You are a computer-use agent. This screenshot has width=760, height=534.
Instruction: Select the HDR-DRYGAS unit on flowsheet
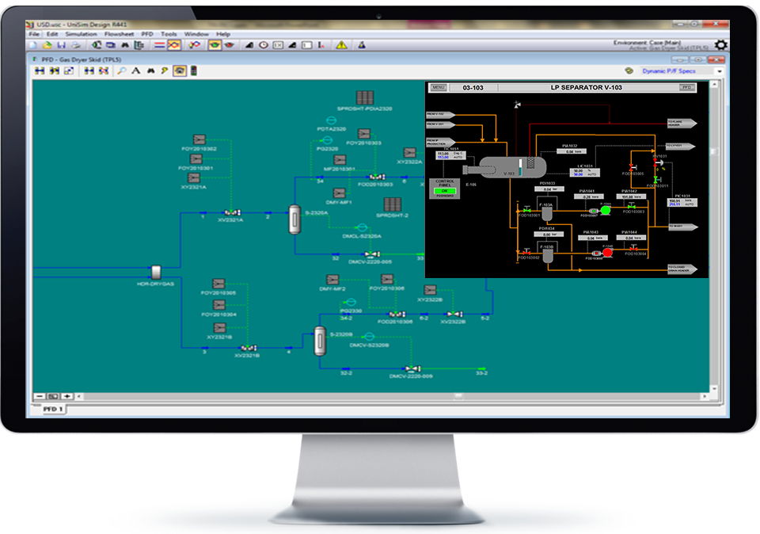tap(156, 272)
